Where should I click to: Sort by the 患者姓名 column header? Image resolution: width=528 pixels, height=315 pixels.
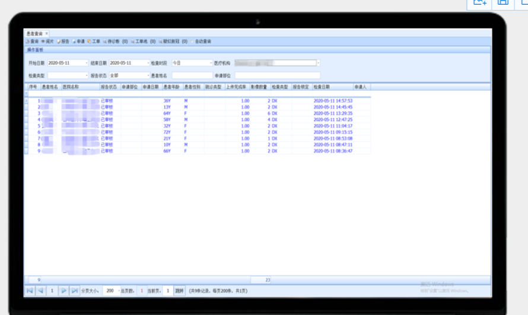click(51, 87)
